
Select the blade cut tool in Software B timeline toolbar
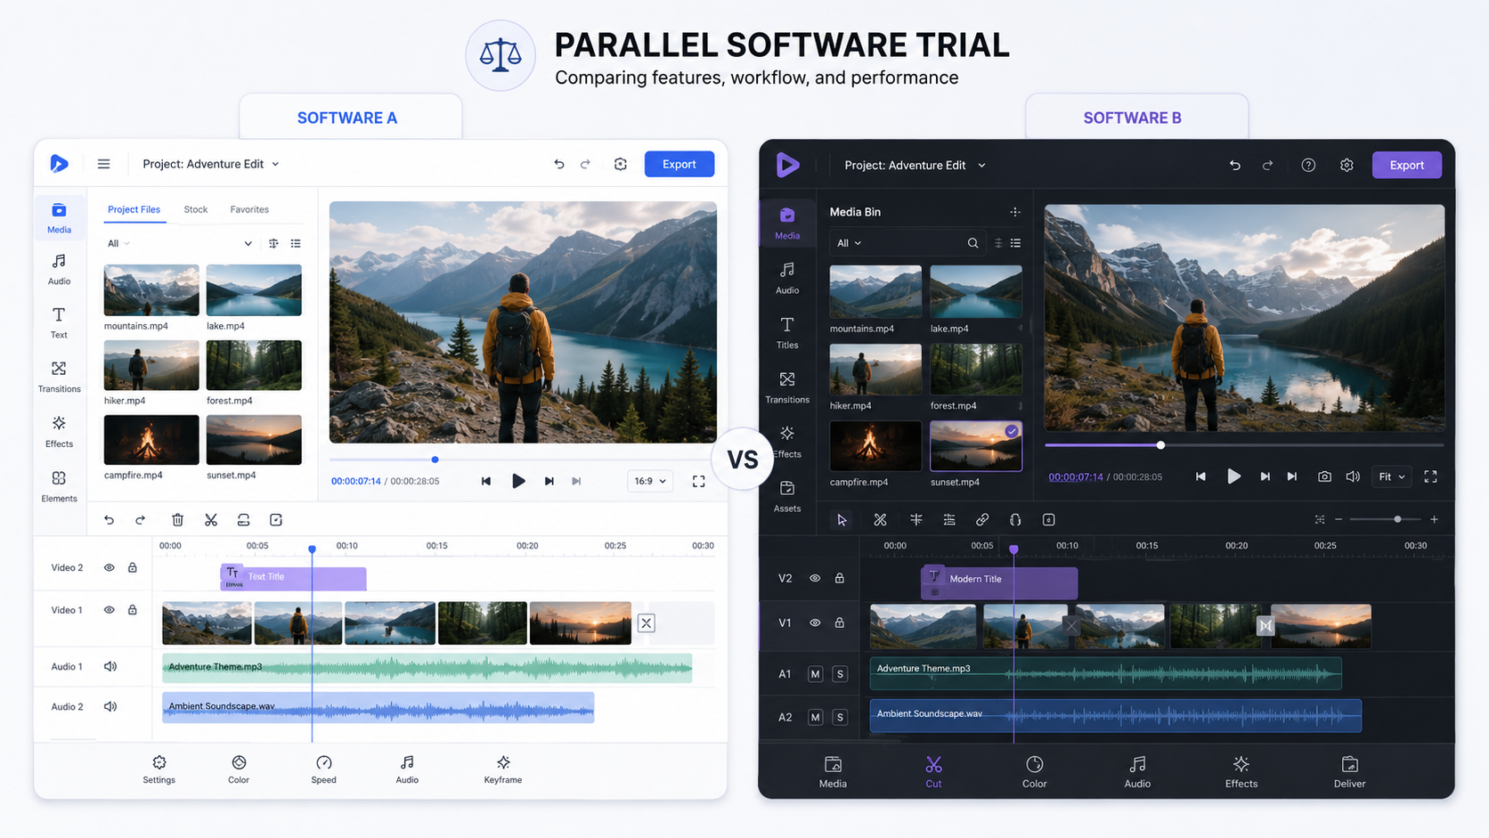point(880,520)
